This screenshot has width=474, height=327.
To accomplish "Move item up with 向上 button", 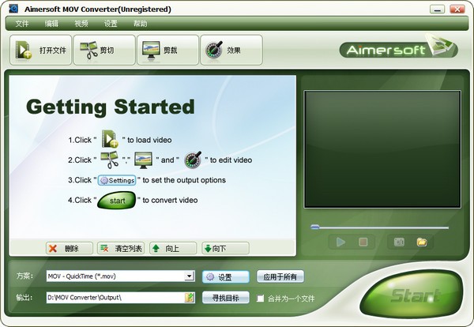I will [x=173, y=249].
